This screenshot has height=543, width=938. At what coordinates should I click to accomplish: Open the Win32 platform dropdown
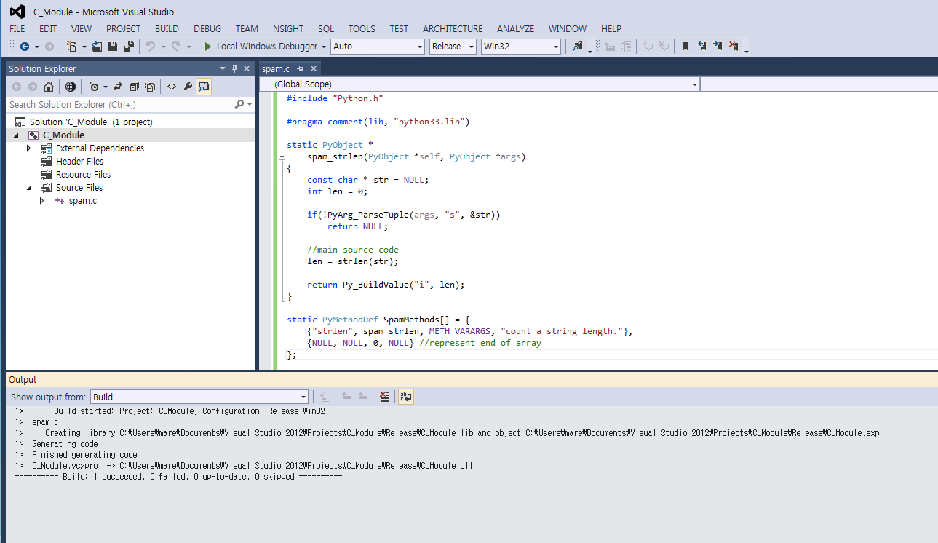pos(521,46)
